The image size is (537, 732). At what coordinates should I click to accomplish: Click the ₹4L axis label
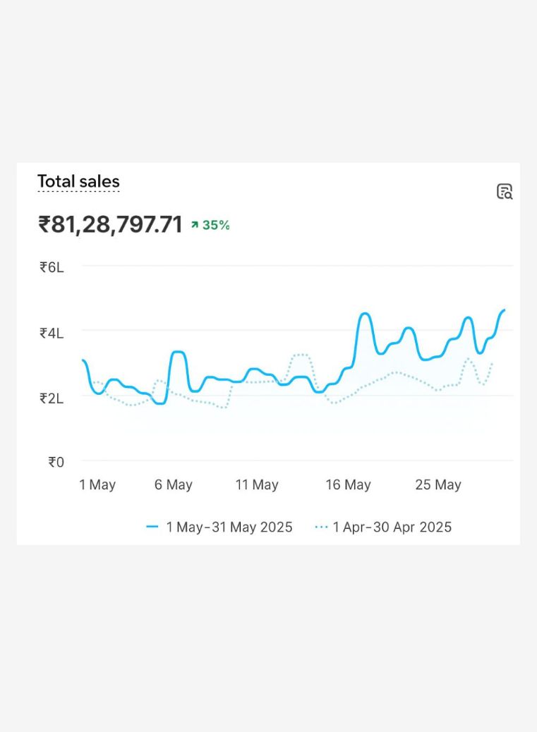[x=52, y=333]
